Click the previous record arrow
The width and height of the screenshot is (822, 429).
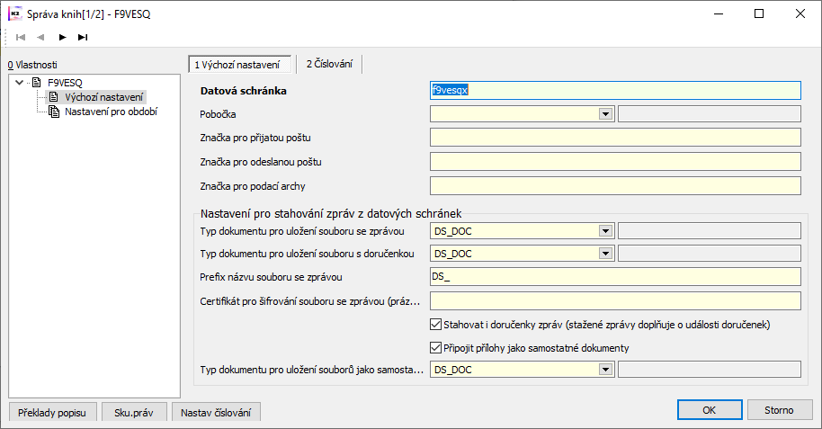[41, 37]
